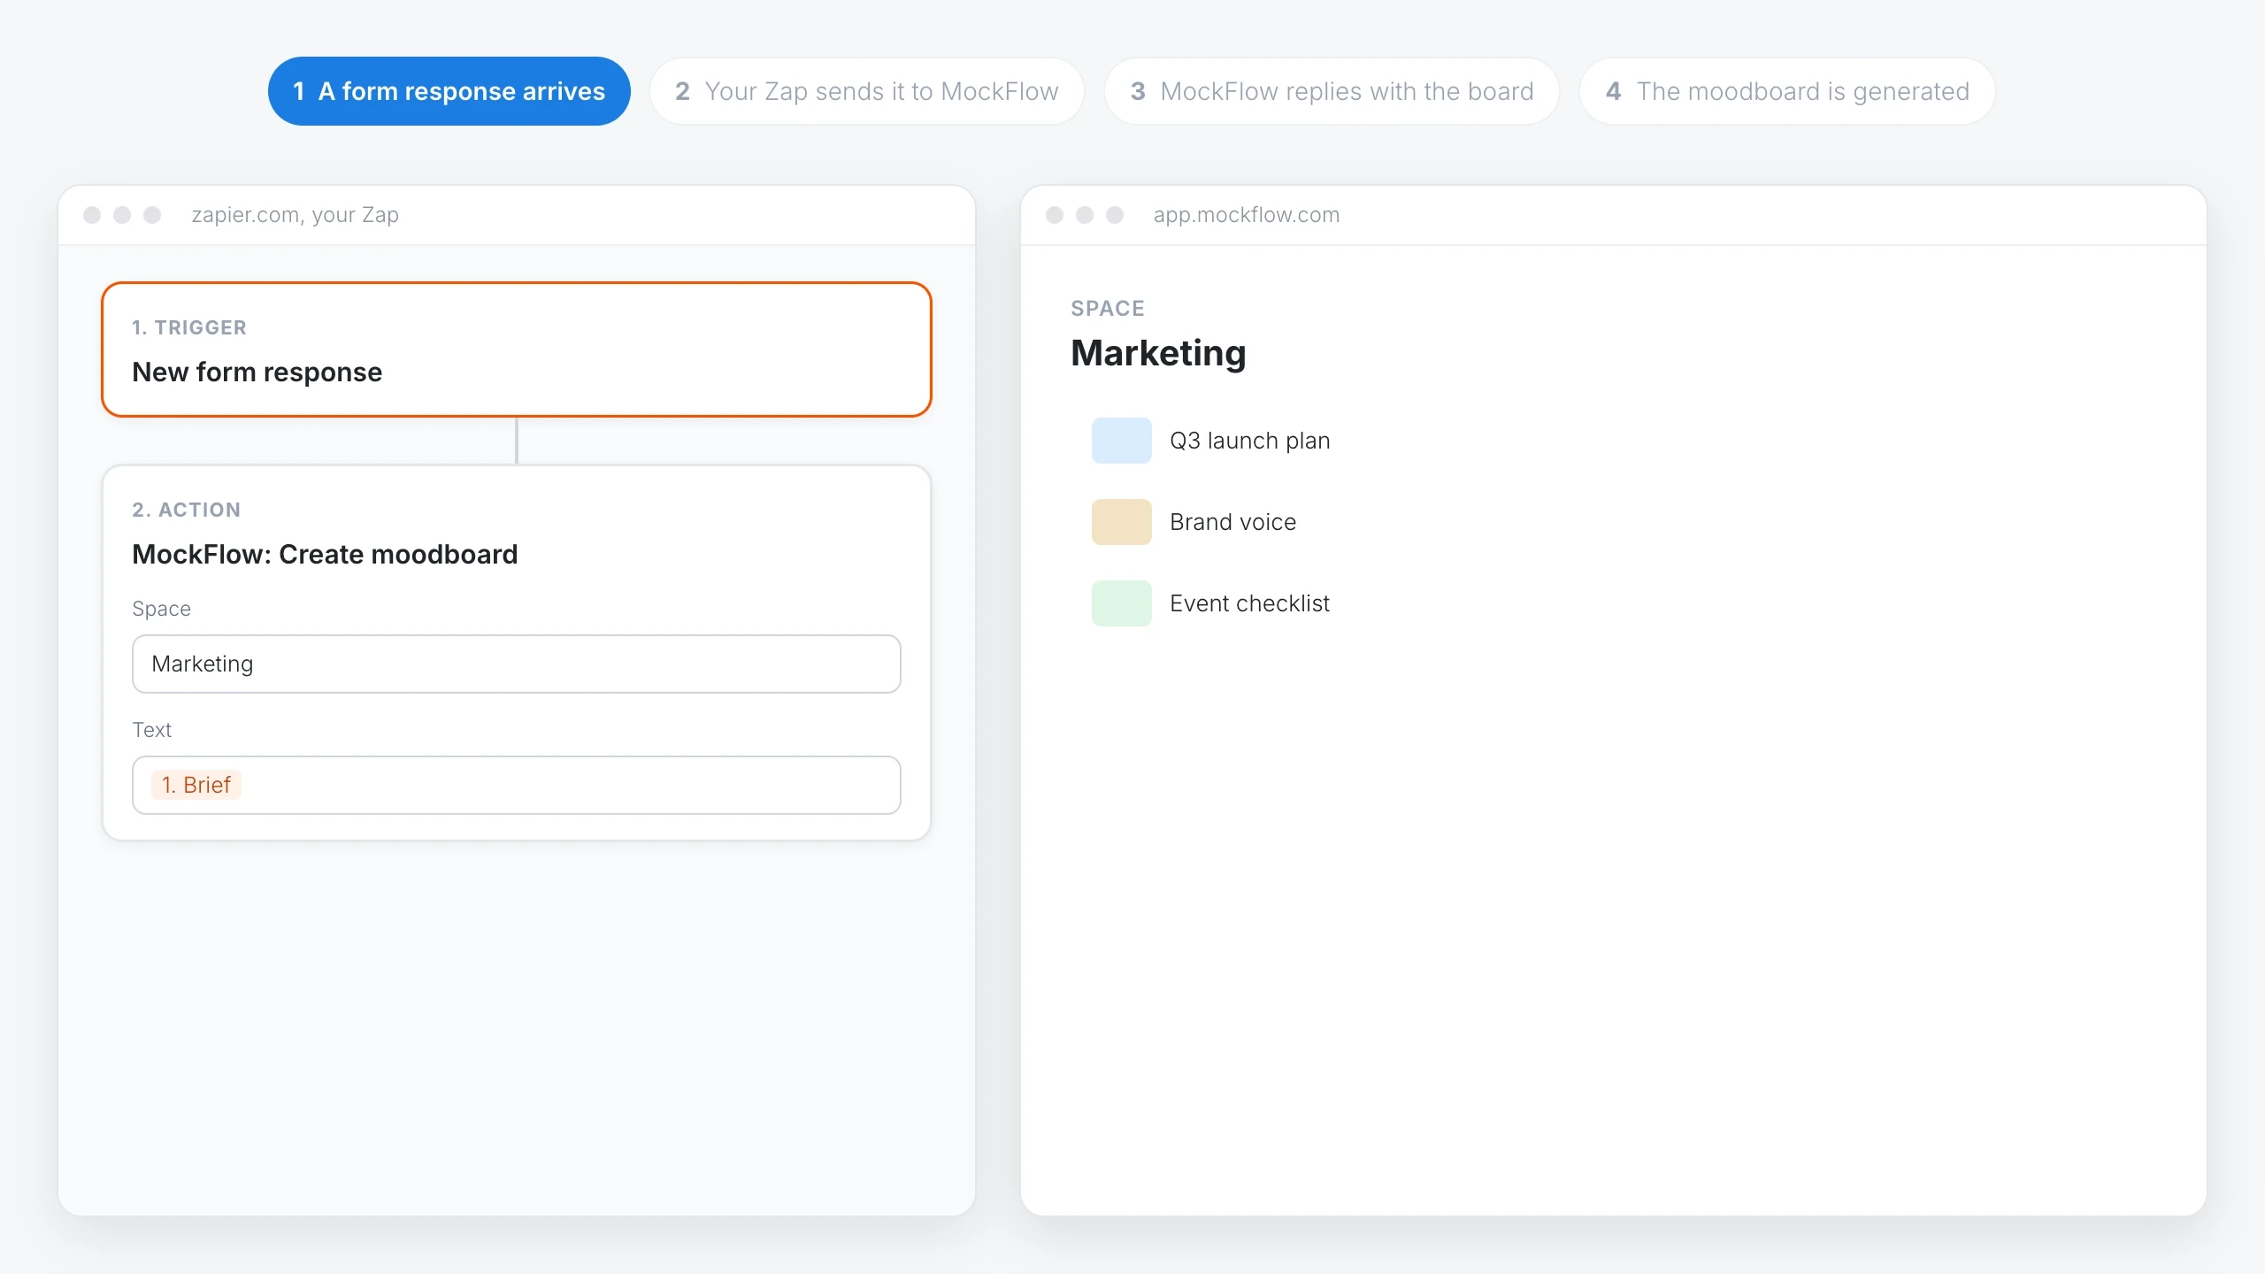Open the 'MockFlow: Create moodboard' action title

[x=325, y=555]
